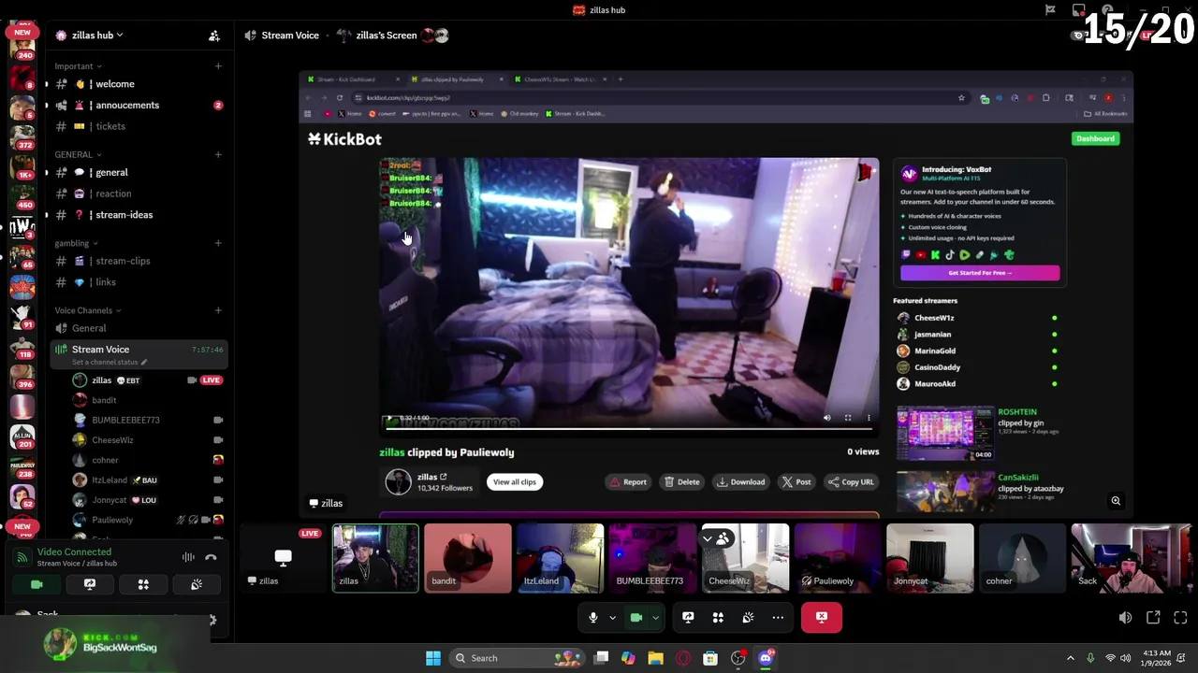The image size is (1198, 673).
Task: Open user settings gear icon
Action: pyautogui.click(x=212, y=620)
